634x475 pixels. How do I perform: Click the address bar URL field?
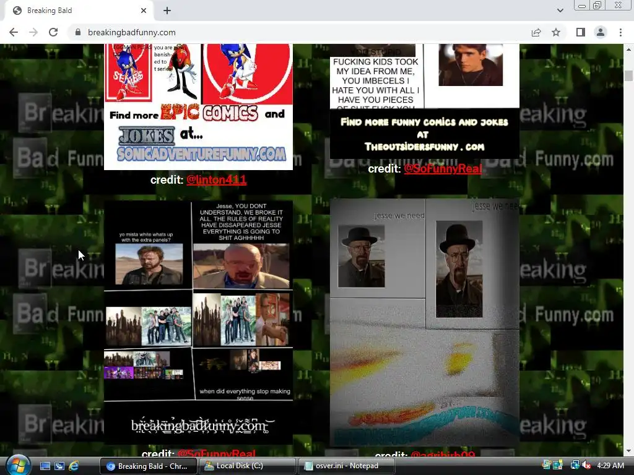click(299, 32)
